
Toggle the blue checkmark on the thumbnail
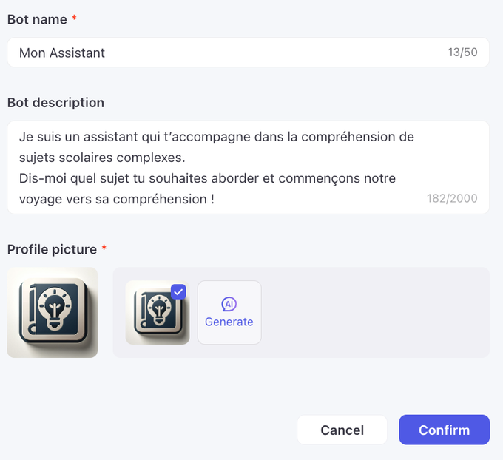pos(178,291)
